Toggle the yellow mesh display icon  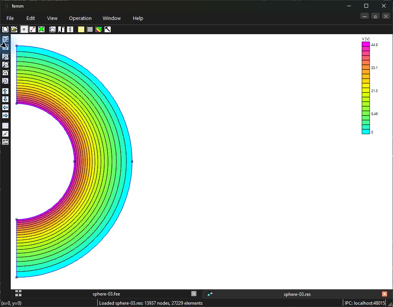pyautogui.click(x=81, y=30)
